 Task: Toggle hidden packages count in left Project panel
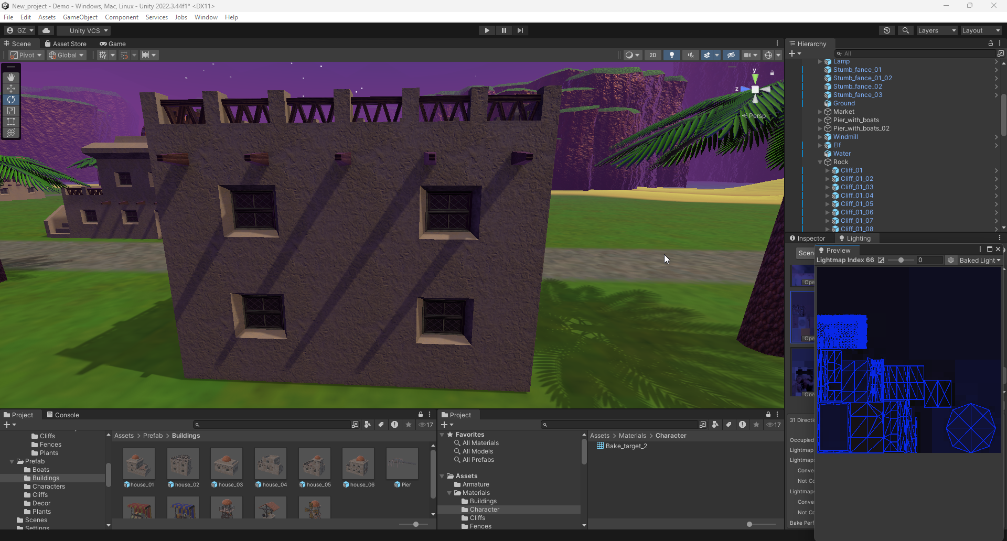pyautogui.click(x=426, y=425)
